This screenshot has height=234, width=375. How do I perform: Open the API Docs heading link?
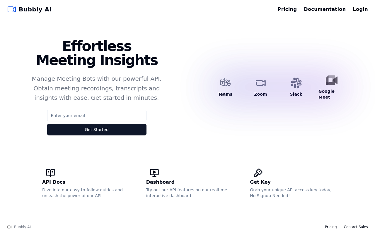click(54, 182)
